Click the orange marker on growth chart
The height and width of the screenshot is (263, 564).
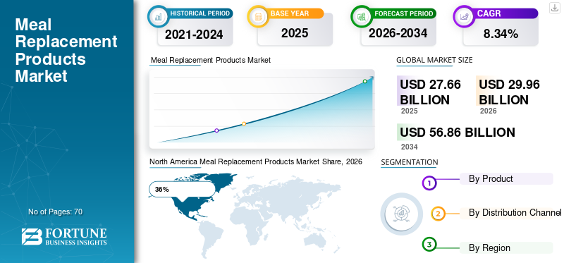tap(244, 124)
